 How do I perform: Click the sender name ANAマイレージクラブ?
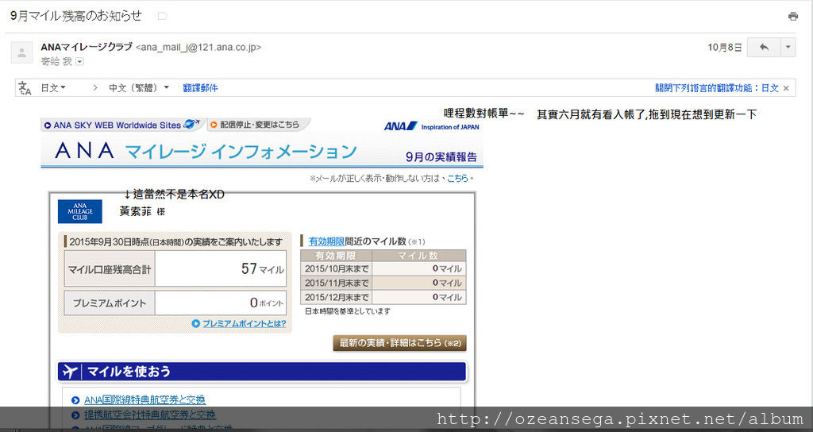87,47
